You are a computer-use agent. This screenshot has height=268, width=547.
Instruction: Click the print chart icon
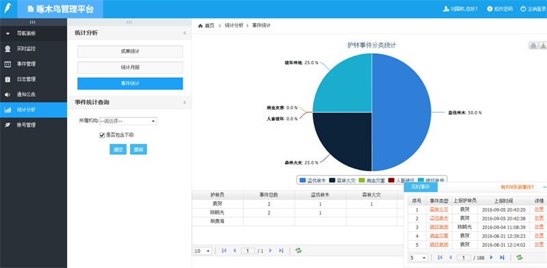point(533,46)
